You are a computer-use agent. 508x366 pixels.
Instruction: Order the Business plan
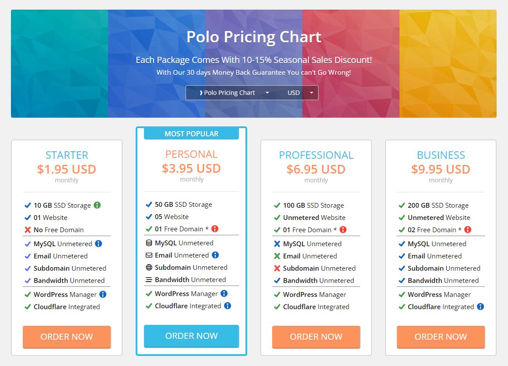pos(441,337)
